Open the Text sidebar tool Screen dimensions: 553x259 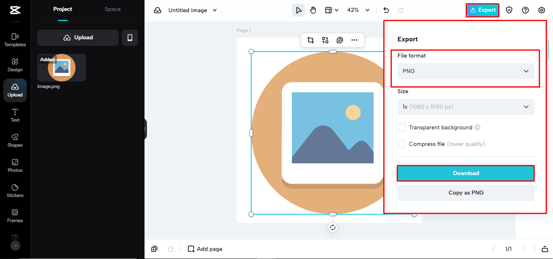coord(15,115)
